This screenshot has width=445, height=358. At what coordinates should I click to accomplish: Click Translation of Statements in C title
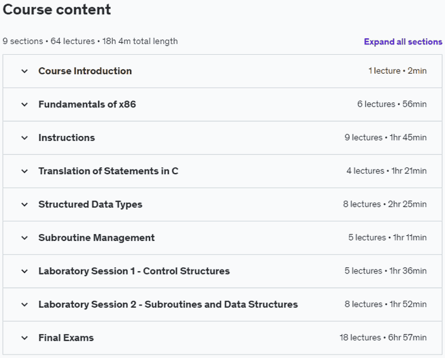tap(108, 171)
